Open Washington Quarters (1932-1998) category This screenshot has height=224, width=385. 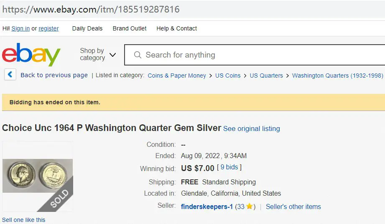(338, 76)
